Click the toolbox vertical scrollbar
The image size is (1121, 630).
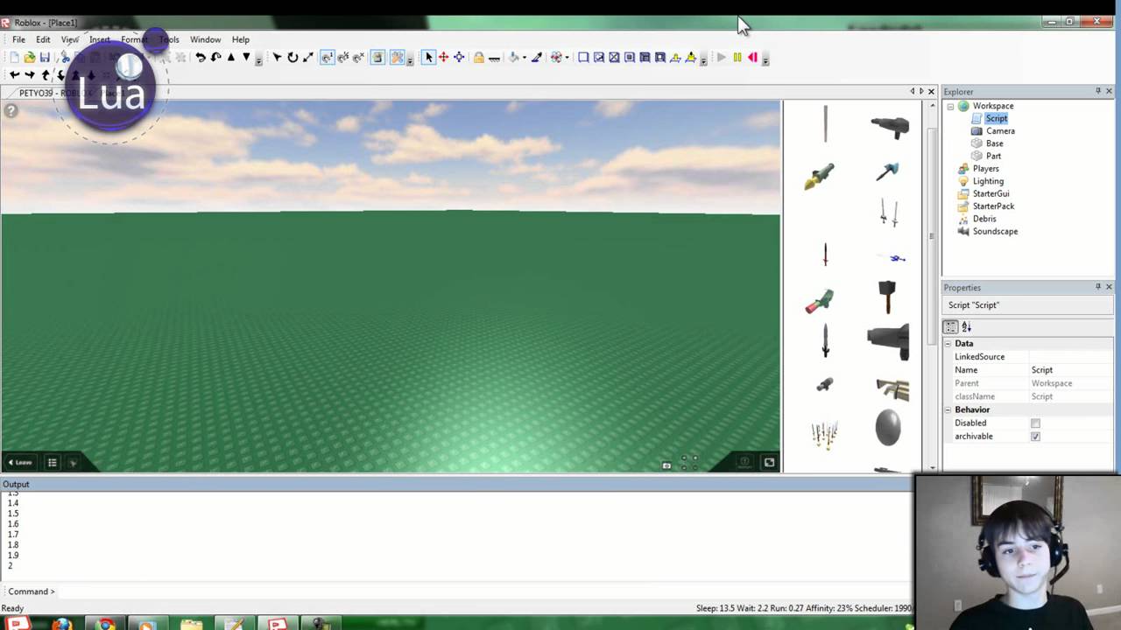931,236
